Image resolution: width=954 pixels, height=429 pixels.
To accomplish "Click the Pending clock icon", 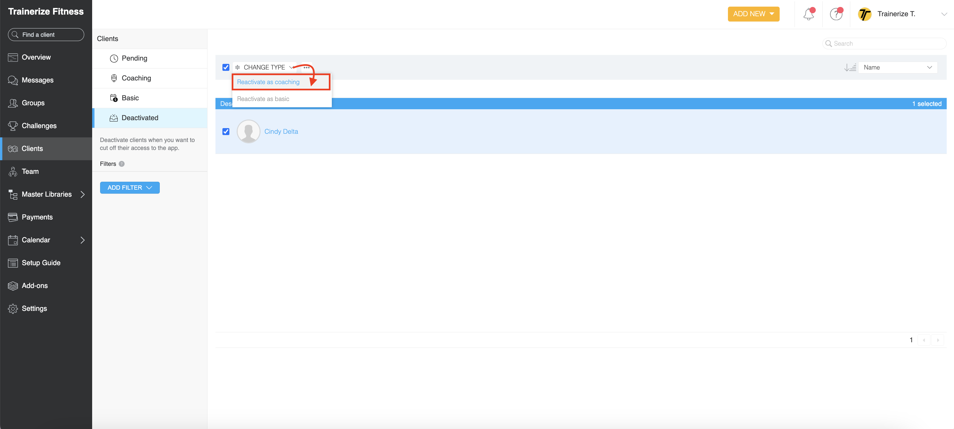I will tap(114, 59).
